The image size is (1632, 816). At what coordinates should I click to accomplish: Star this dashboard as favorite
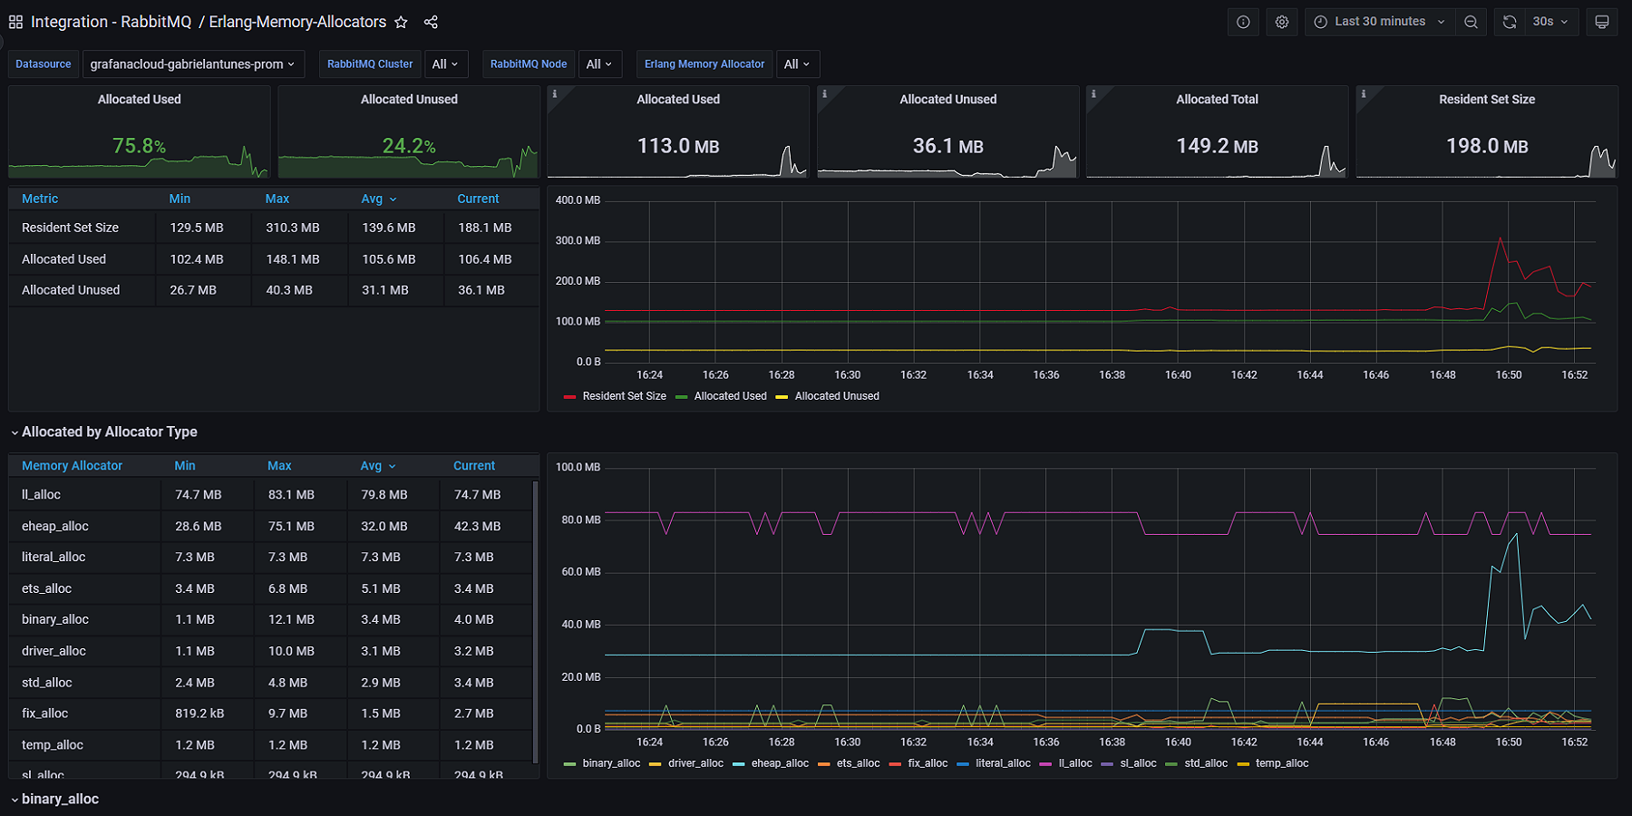[x=401, y=22]
